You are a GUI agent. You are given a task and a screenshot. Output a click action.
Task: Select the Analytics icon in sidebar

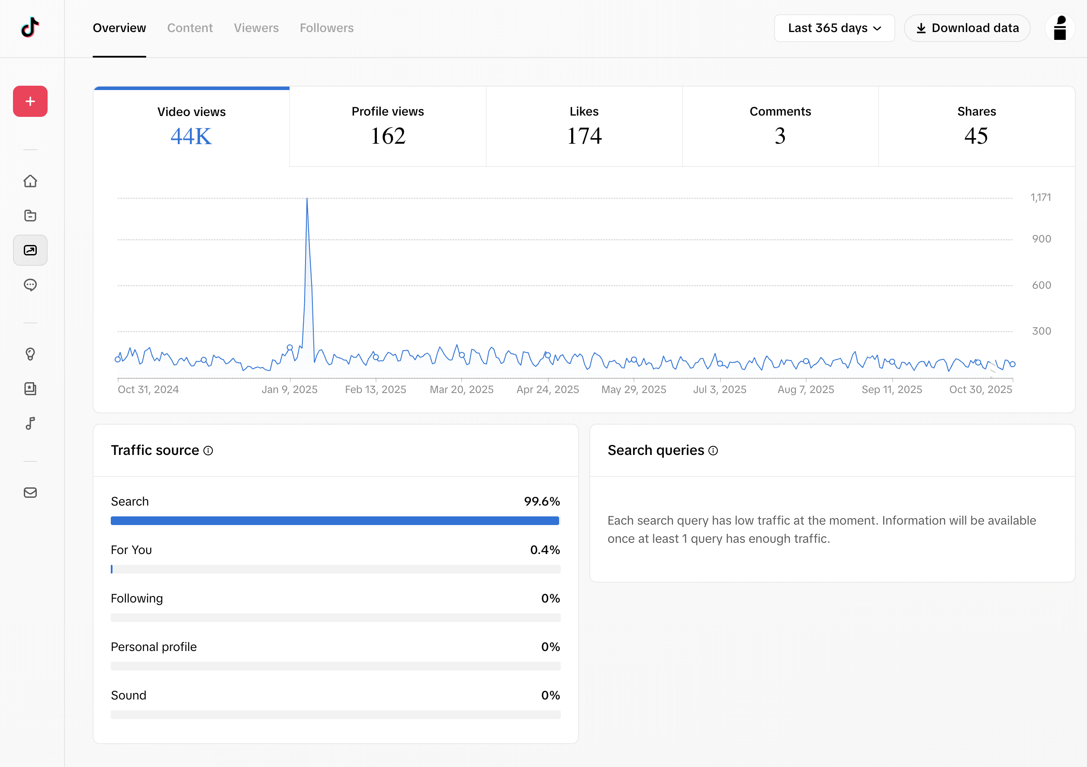click(30, 250)
